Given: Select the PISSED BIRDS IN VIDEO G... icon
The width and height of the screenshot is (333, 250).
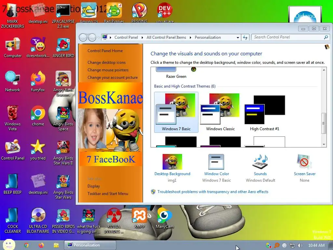Looking at the screenshot, I should tap(63, 220).
